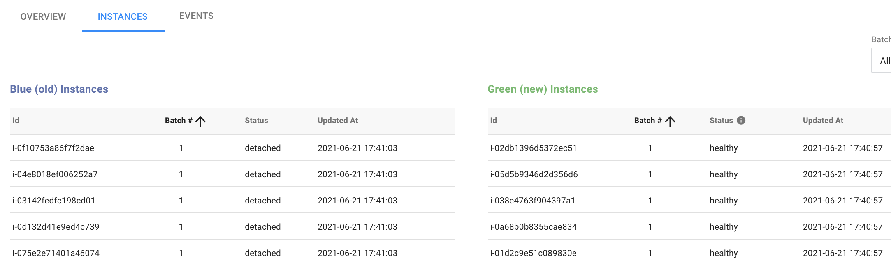Click the Status info icon
This screenshot has height=265, width=891.
tap(741, 120)
